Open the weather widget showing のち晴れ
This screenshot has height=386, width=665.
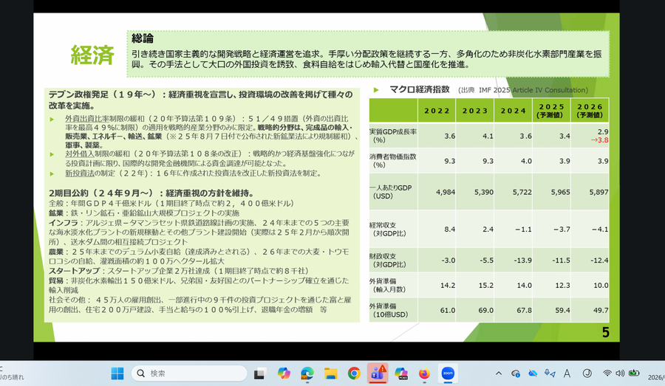[12, 373]
